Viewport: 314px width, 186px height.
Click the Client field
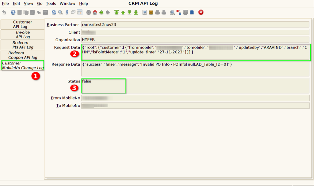(x=195, y=32)
